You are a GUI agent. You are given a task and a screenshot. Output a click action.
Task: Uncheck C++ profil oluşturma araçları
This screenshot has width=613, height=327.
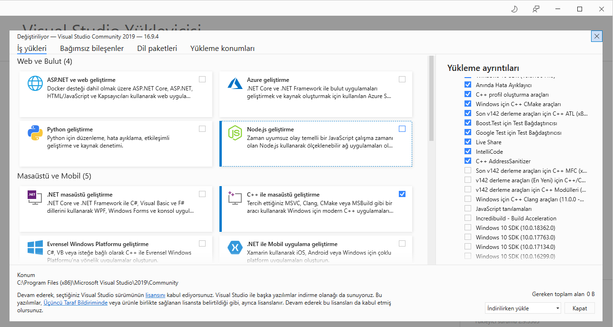(x=467, y=94)
